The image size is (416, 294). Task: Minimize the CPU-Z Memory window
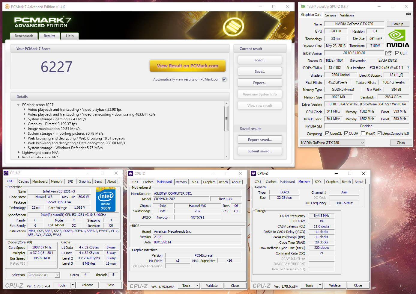tap(336, 173)
